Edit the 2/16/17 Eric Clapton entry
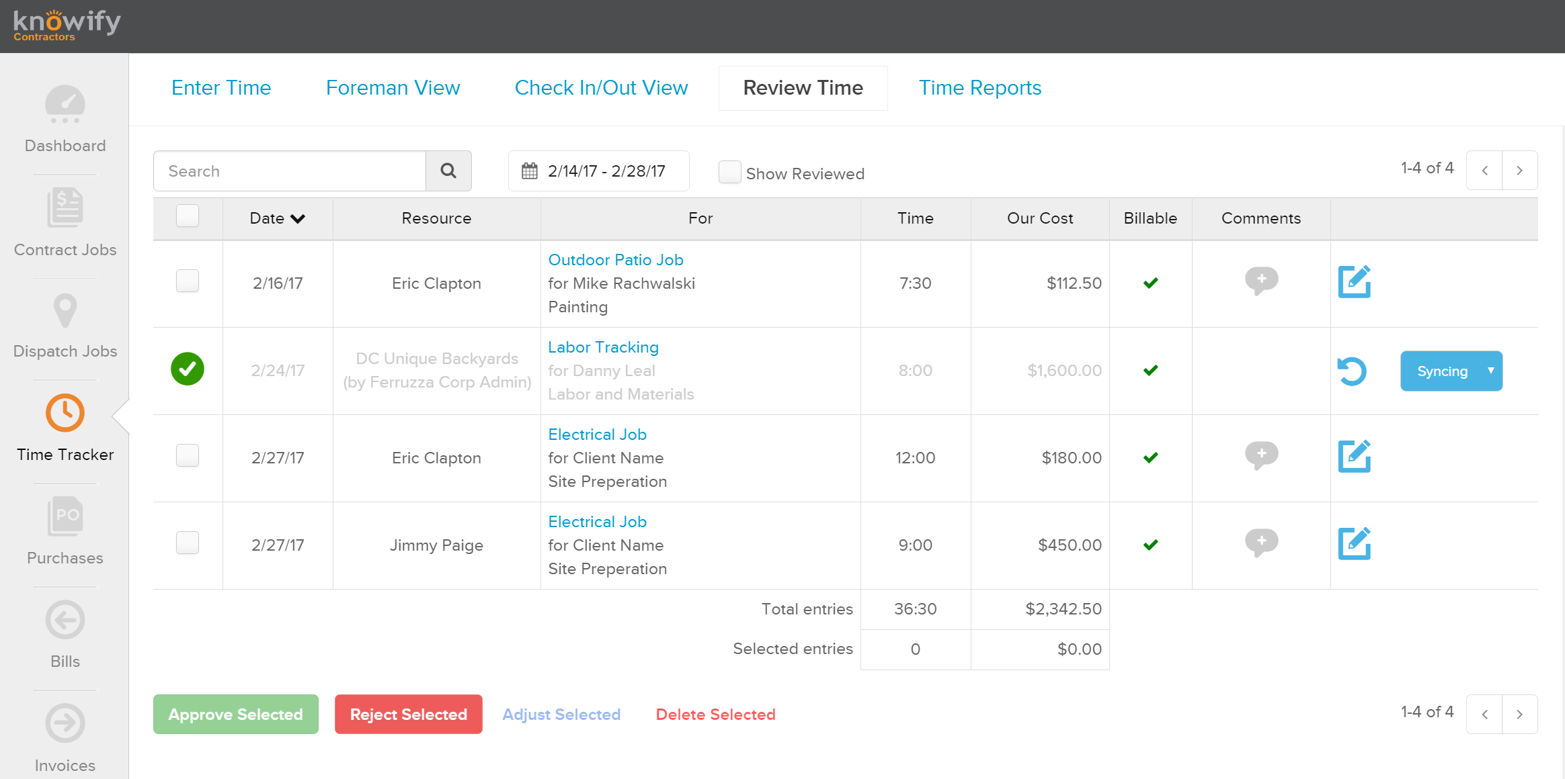This screenshot has width=1565, height=779. click(x=1355, y=281)
